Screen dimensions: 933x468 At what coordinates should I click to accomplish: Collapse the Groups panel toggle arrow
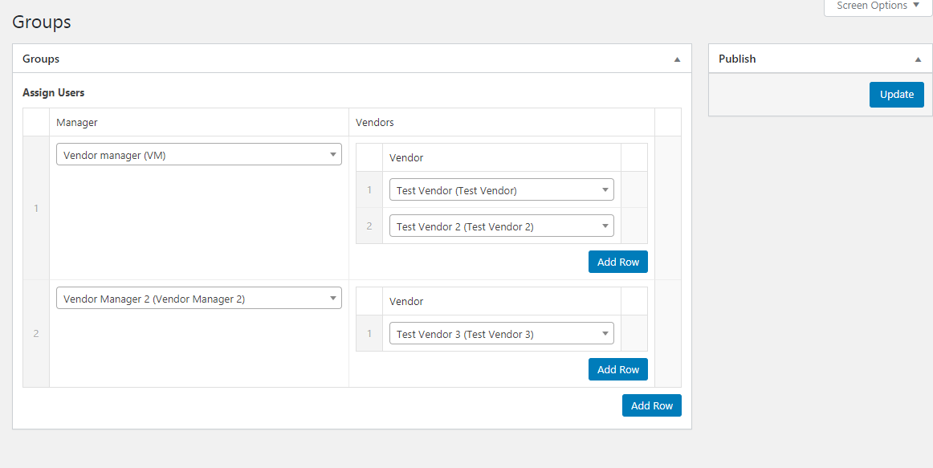coord(677,59)
